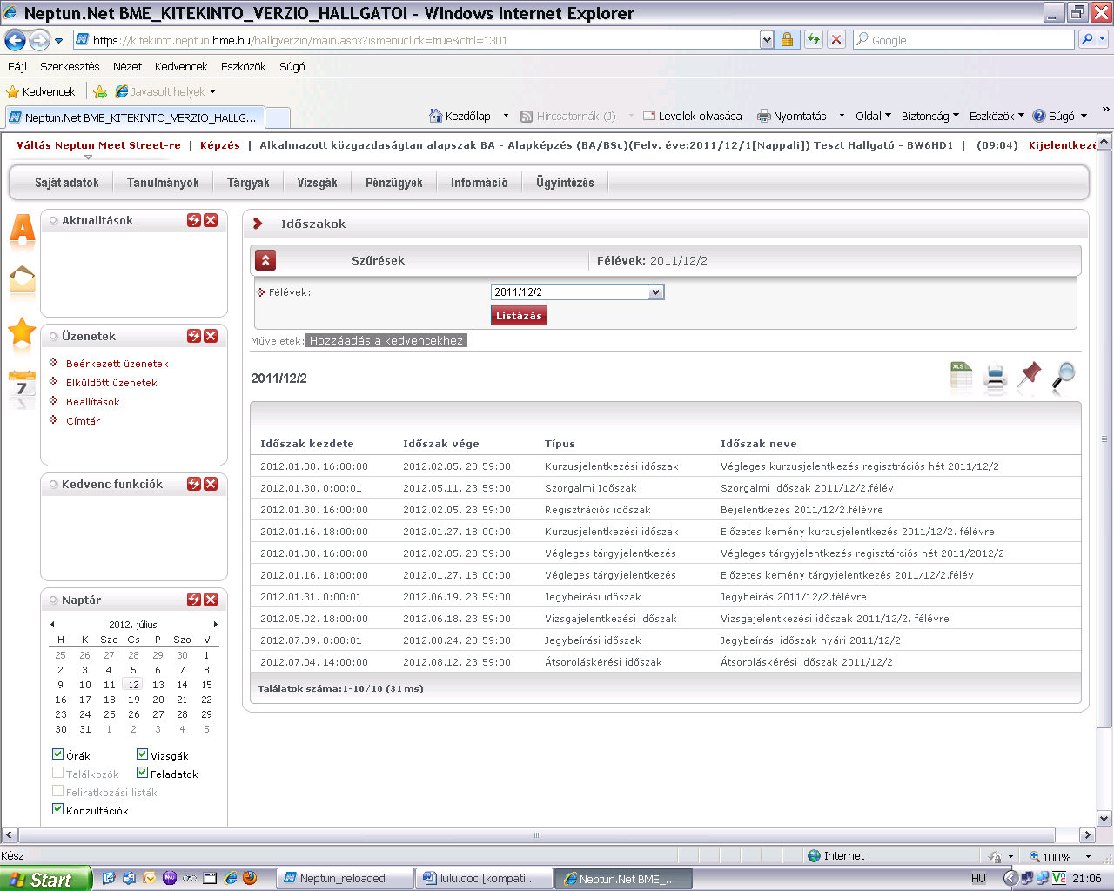Viewport: 1114px width, 891px height.
Task: Go to previous month in calendar
Action: point(52,625)
